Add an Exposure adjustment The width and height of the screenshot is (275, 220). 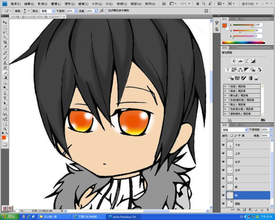pyautogui.click(x=253, y=61)
